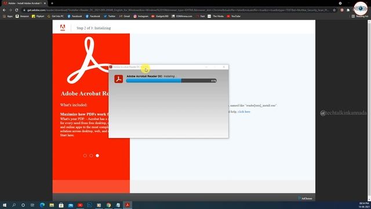
Task: Click the installer progress bar
Action: click(172, 81)
